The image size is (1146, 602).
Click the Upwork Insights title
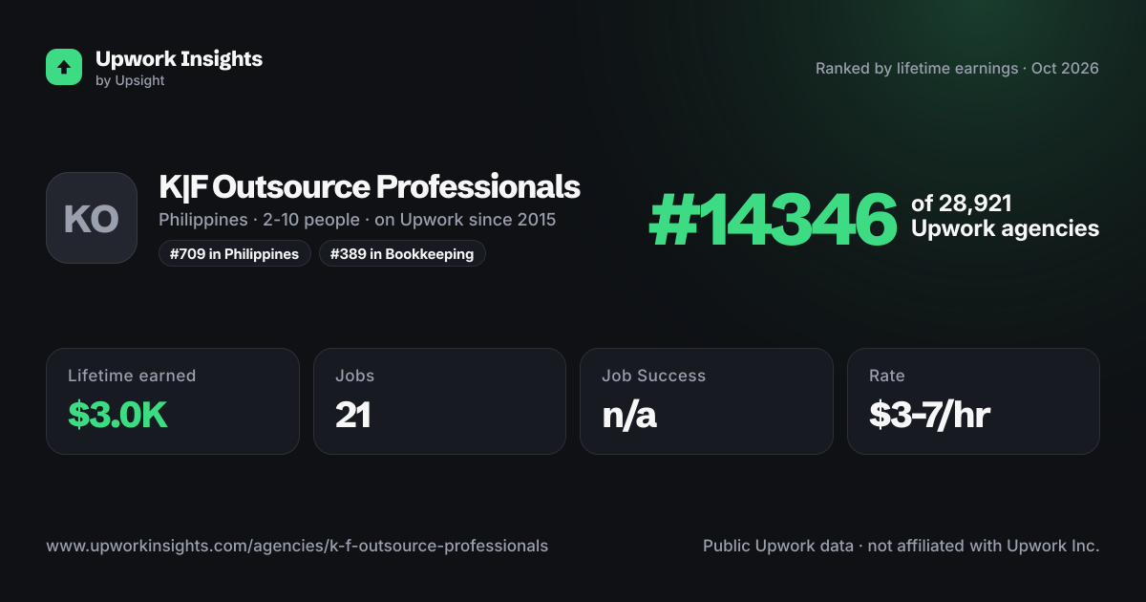click(x=179, y=58)
